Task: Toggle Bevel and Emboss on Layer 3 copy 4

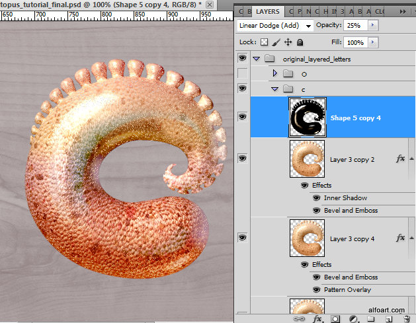Action: click(316, 277)
